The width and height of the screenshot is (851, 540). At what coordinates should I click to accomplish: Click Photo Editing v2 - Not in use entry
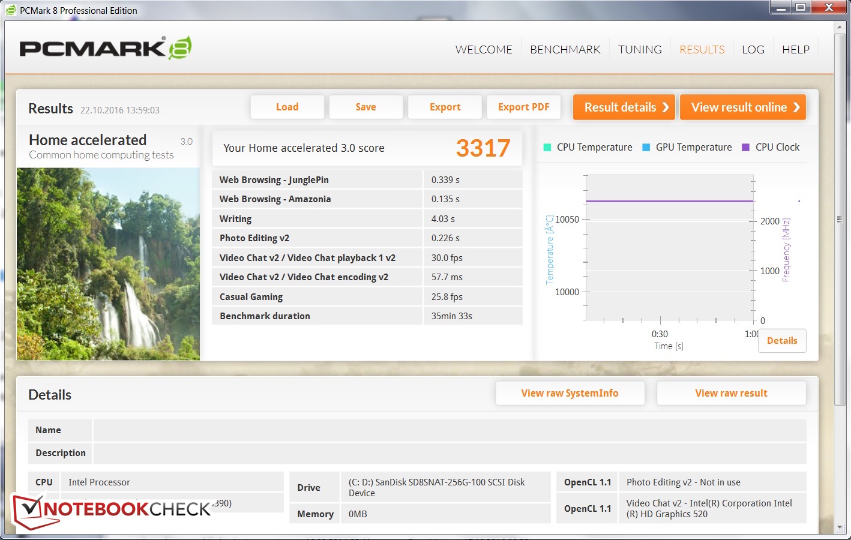684,482
